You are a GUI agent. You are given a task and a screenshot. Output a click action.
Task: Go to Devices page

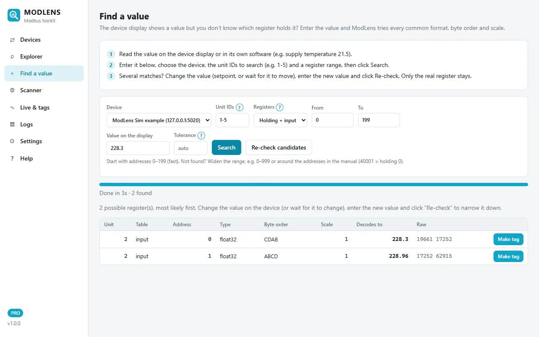[x=44, y=40]
